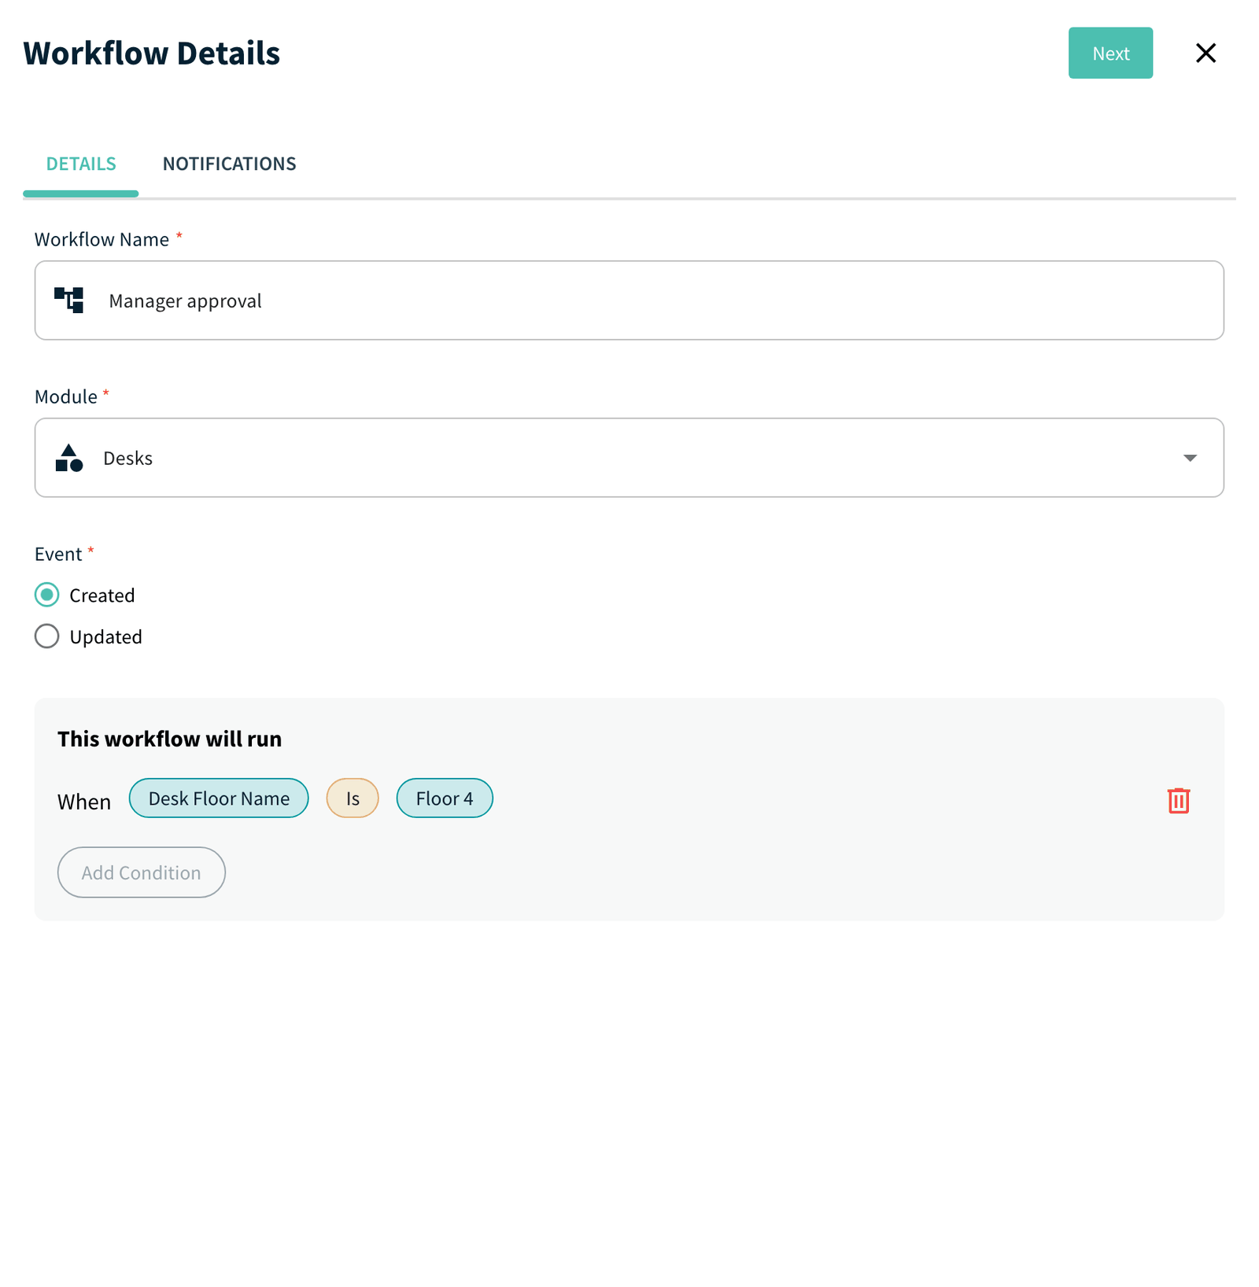Click the shapes icon beside Desks
This screenshot has width=1259, height=1287.
pyautogui.click(x=69, y=458)
